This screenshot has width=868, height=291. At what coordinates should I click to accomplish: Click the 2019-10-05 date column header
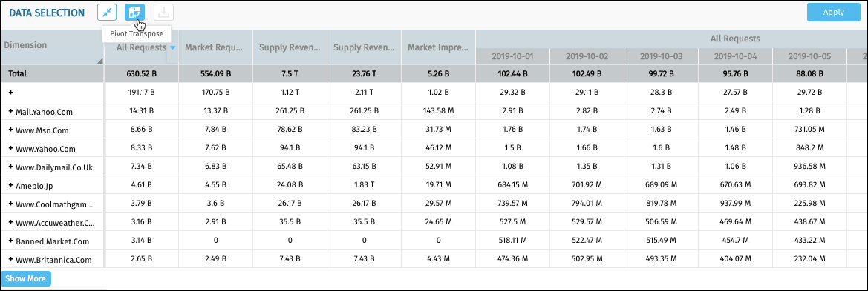[809, 56]
